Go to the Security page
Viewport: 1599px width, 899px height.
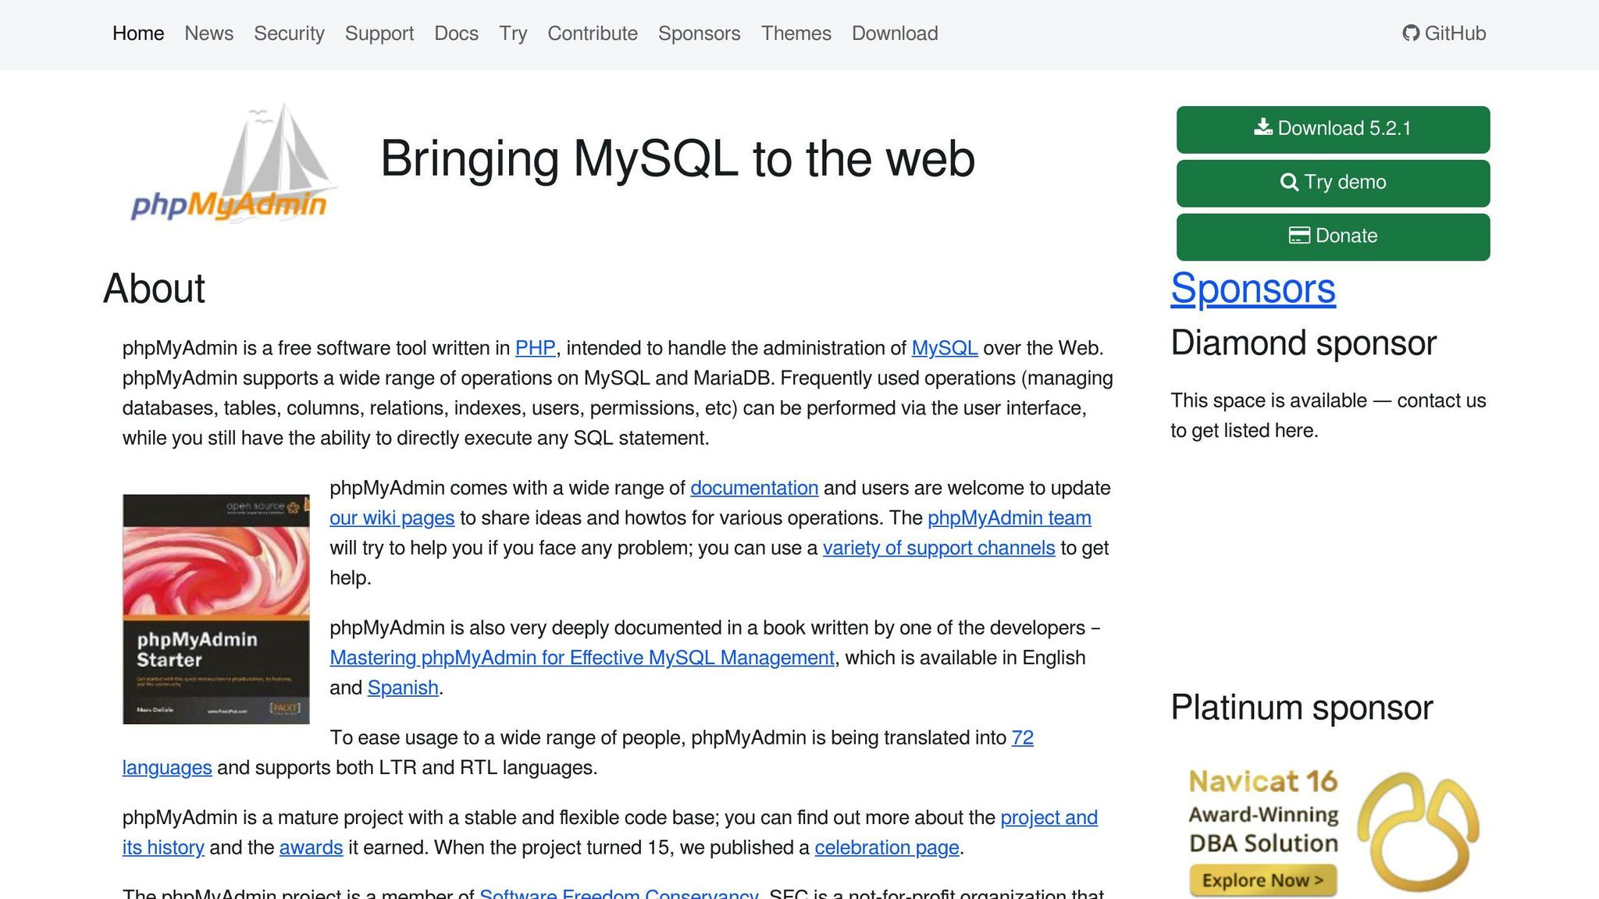[289, 34]
